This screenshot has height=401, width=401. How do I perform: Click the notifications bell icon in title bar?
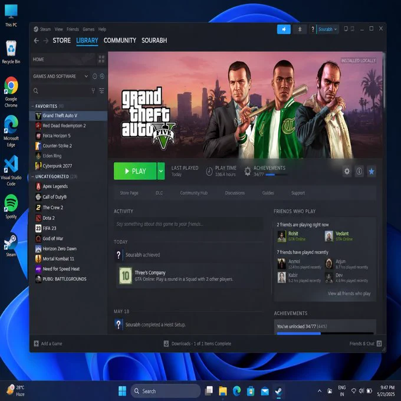tap(300, 29)
